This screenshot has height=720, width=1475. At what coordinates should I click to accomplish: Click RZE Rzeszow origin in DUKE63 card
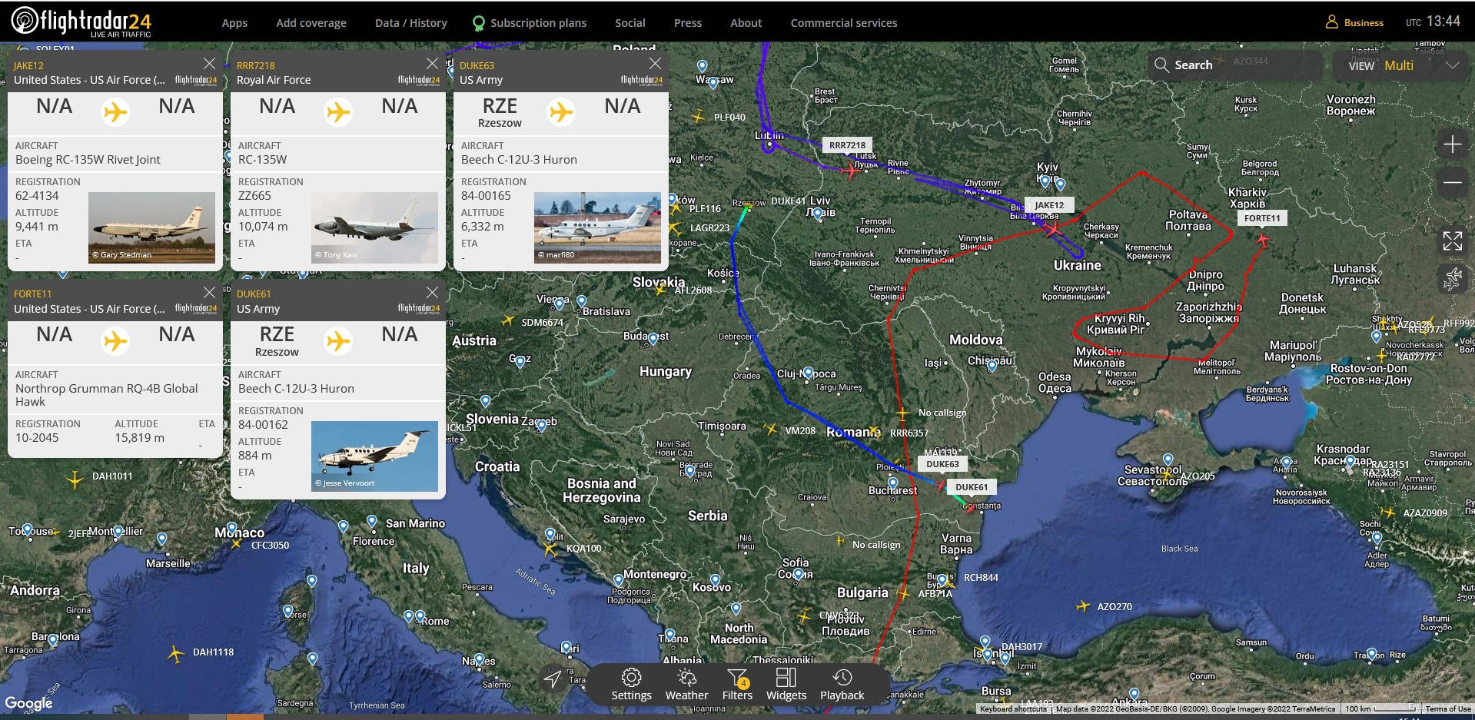pos(500,112)
